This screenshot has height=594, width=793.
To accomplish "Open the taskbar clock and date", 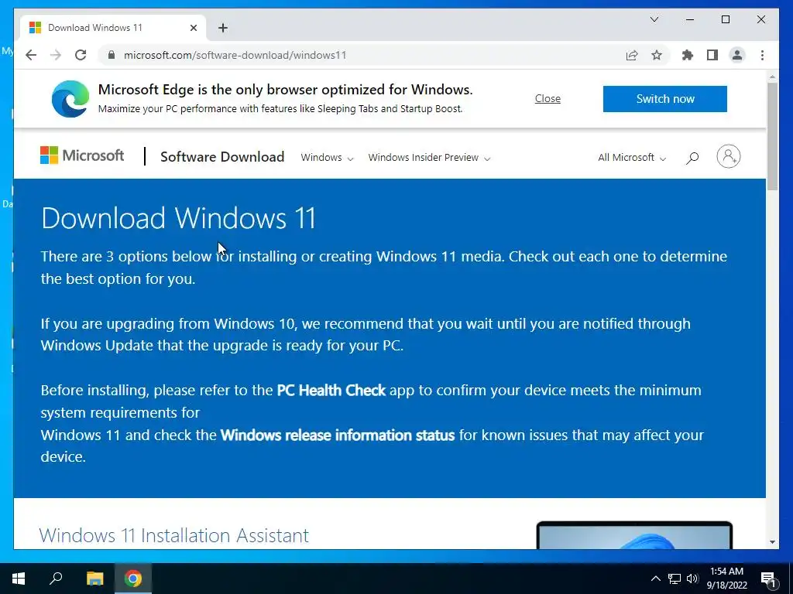I will pos(726,579).
